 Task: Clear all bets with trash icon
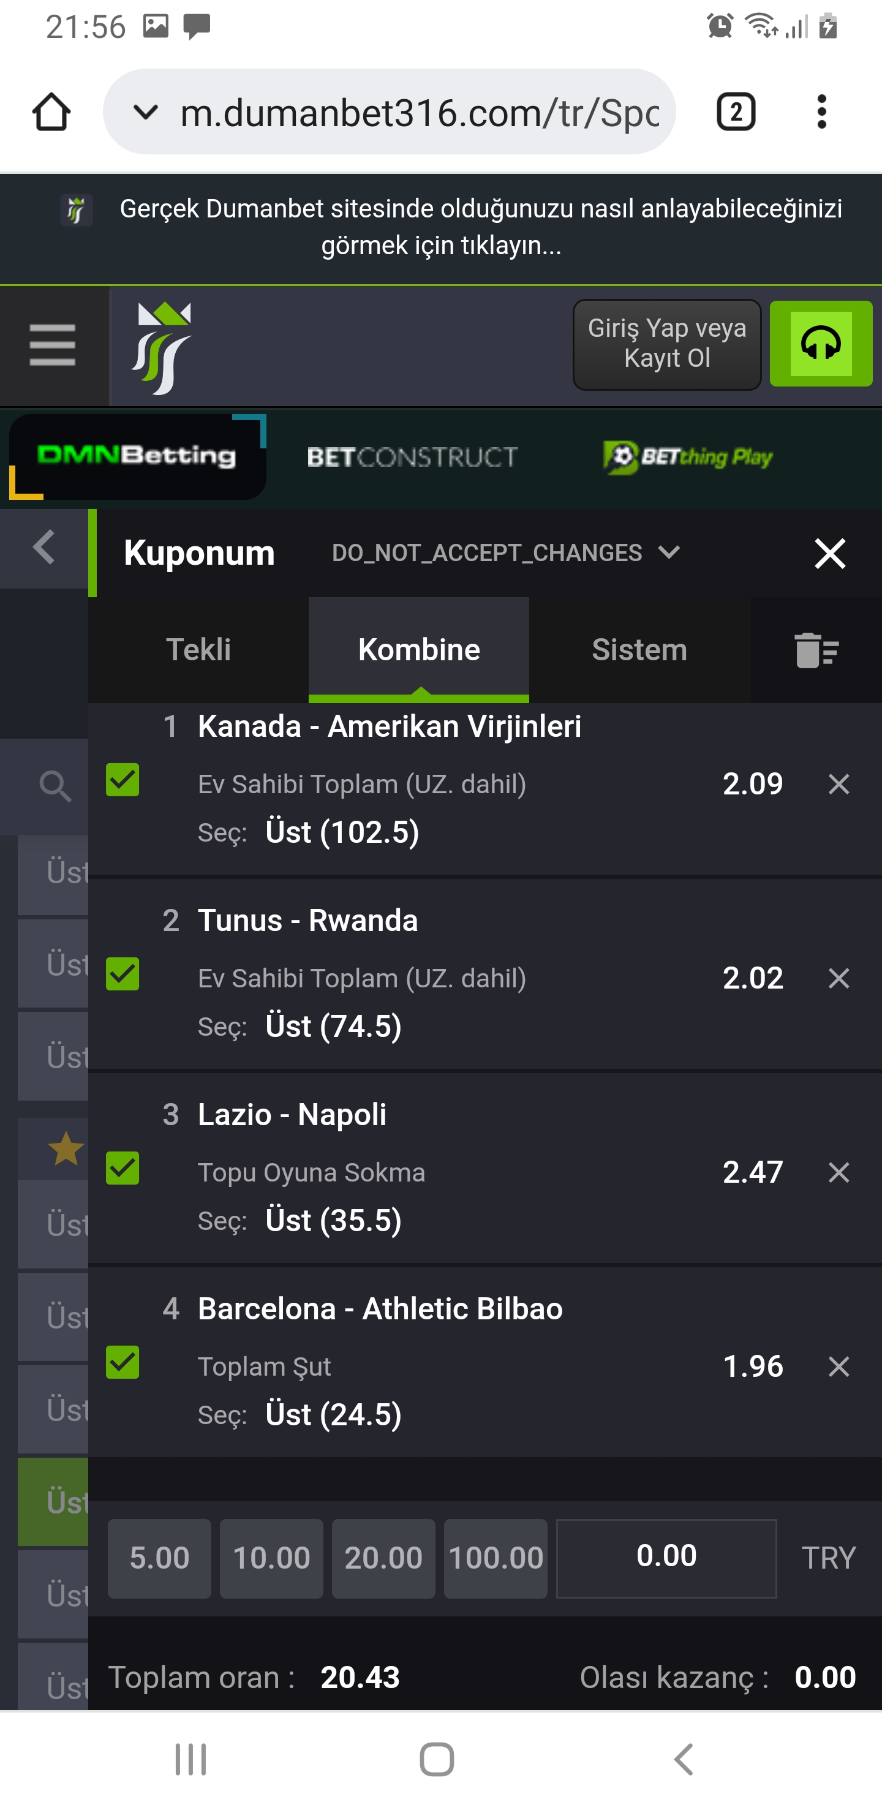pos(816,650)
